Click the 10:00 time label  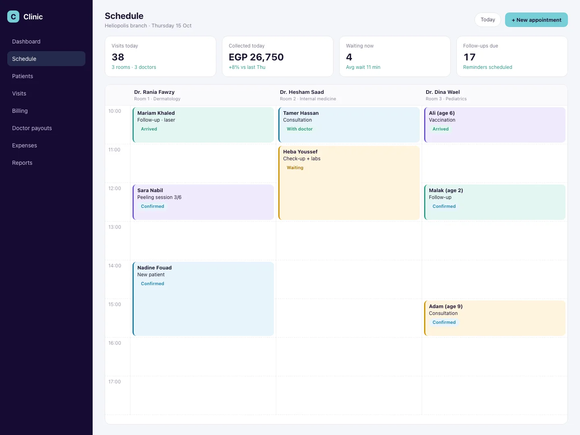(x=115, y=111)
